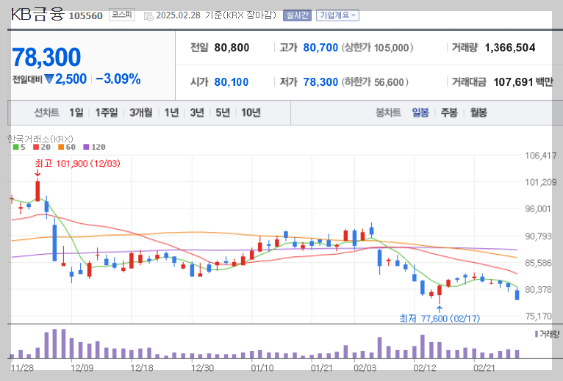This screenshot has width=563, height=381.
Task: Click the 시가 value 80,100
Action: 232,82
